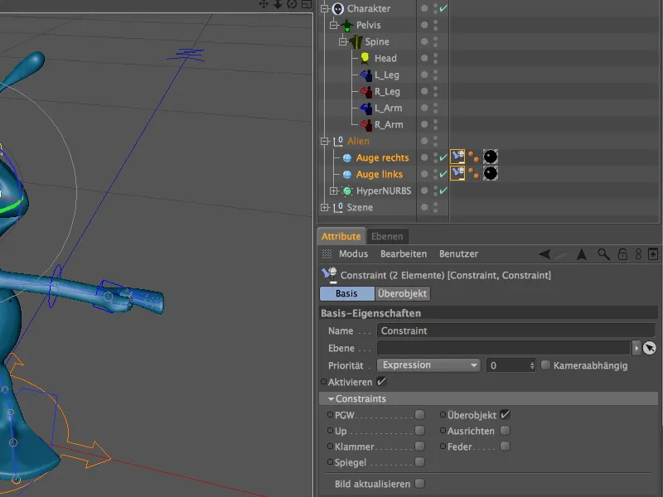Expand the HyperNURBS object
Image resolution: width=663 pixels, height=497 pixels.
tap(334, 191)
